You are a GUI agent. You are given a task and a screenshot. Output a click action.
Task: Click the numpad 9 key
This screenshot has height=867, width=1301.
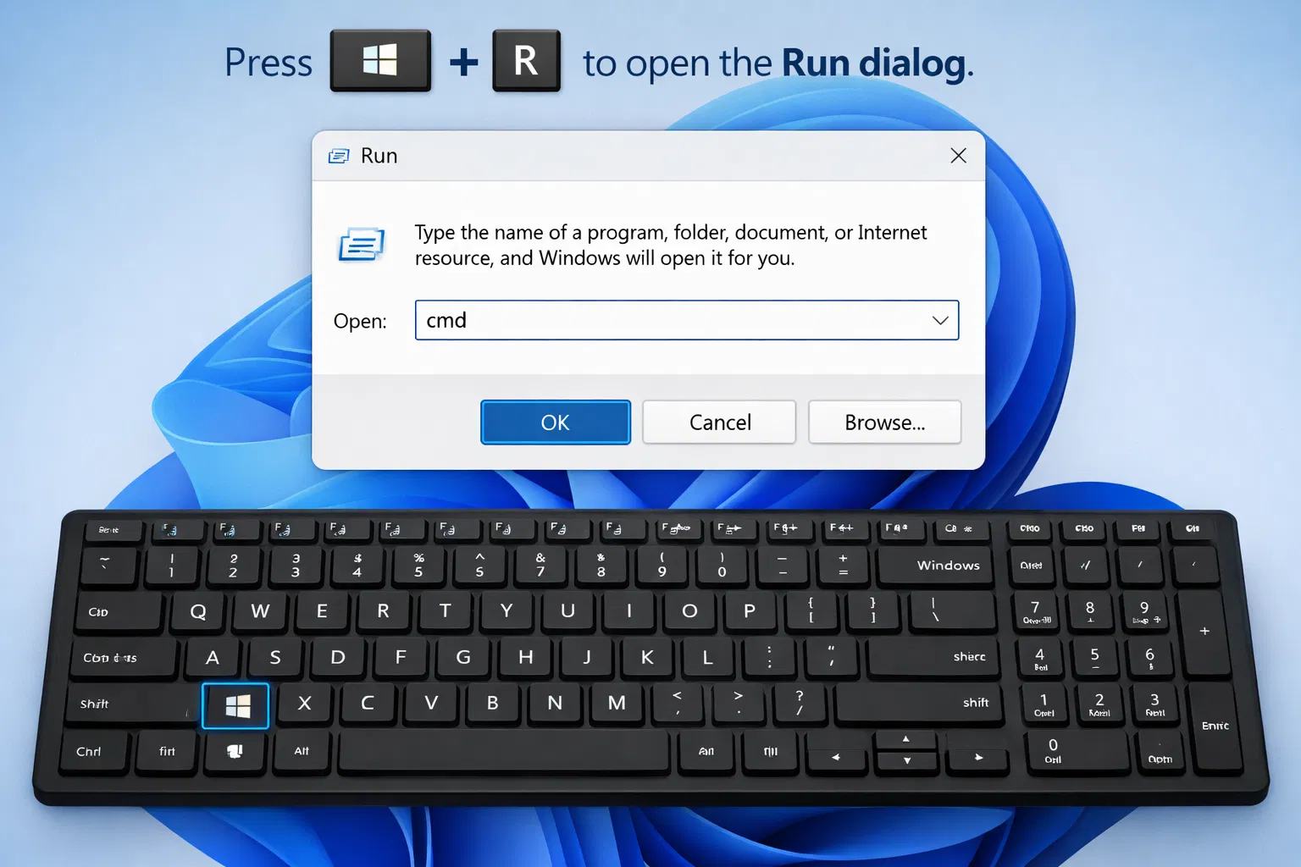1145,611
